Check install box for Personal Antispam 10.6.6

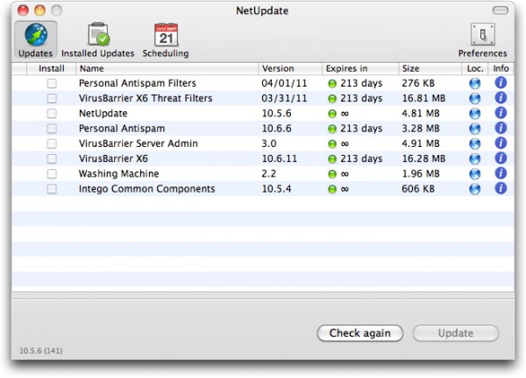click(52, 129)
